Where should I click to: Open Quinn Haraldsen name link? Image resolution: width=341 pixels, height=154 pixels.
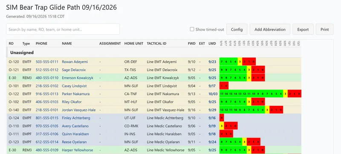(75, 134)
